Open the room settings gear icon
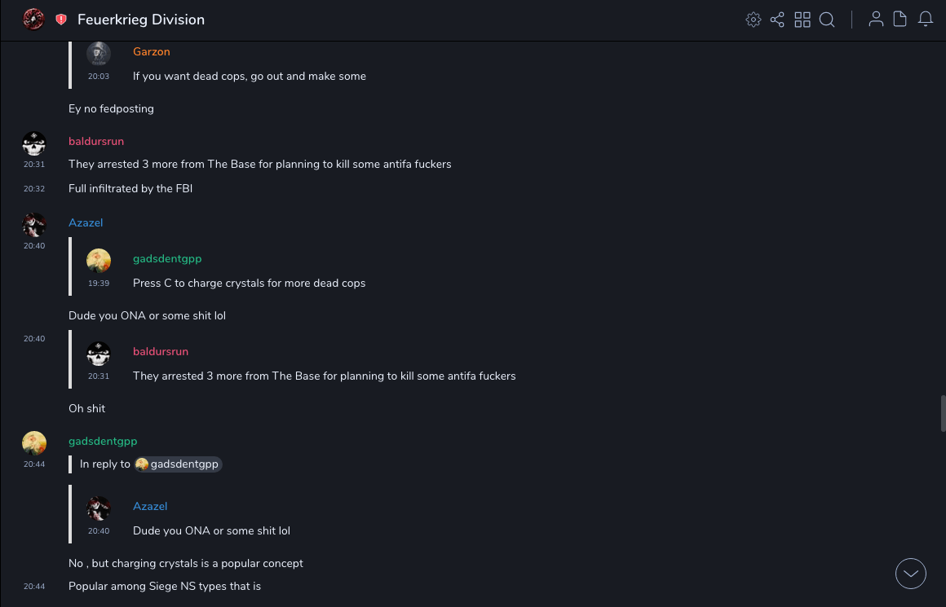This screenshot has width=946, height=607. [754, 20]
